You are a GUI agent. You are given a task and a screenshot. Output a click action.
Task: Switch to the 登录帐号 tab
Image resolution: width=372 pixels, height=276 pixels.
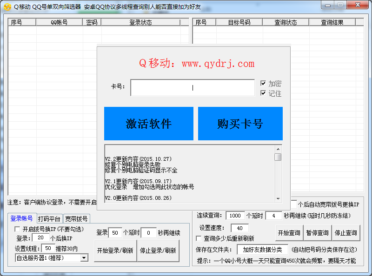[21, 218]
